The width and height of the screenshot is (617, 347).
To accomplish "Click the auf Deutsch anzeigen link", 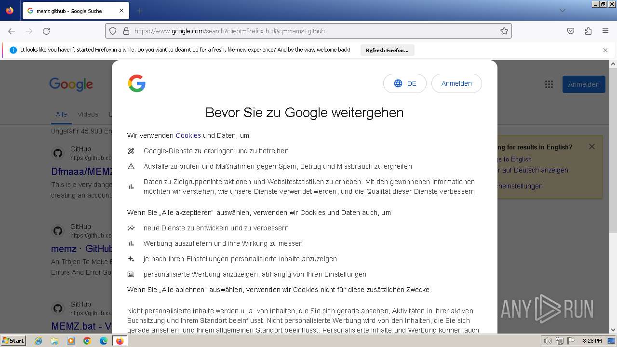I will [x=533, y=170].
